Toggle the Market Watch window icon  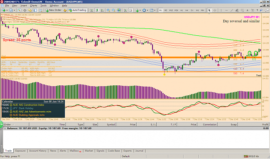tap(19, 10)
